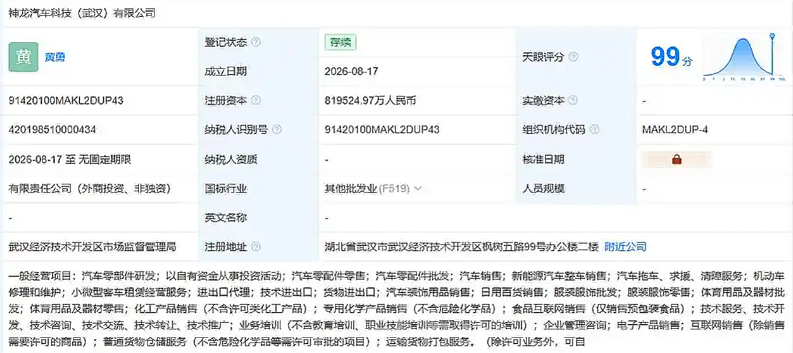793x353 pixels.
Task: Click the 成立日期 label
Action: (x=226, y=71)
